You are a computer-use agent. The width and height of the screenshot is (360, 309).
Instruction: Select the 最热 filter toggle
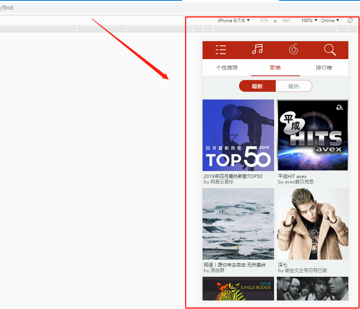(x=294, y=86)
